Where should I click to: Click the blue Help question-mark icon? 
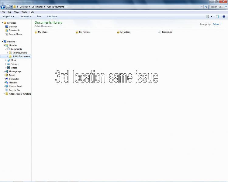(224, 17)
